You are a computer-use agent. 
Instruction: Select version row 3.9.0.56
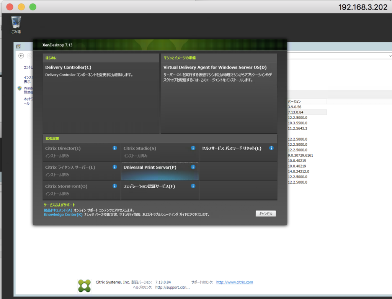point(307,107)
